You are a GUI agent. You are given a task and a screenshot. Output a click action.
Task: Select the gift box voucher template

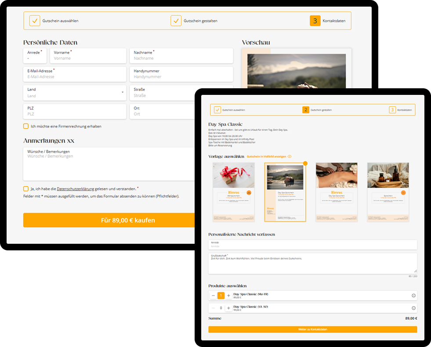(233, 192)
